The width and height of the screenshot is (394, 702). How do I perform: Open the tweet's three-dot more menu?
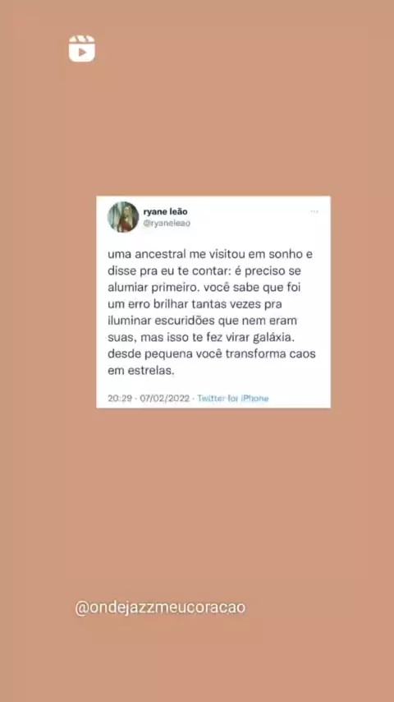[314, 212]
